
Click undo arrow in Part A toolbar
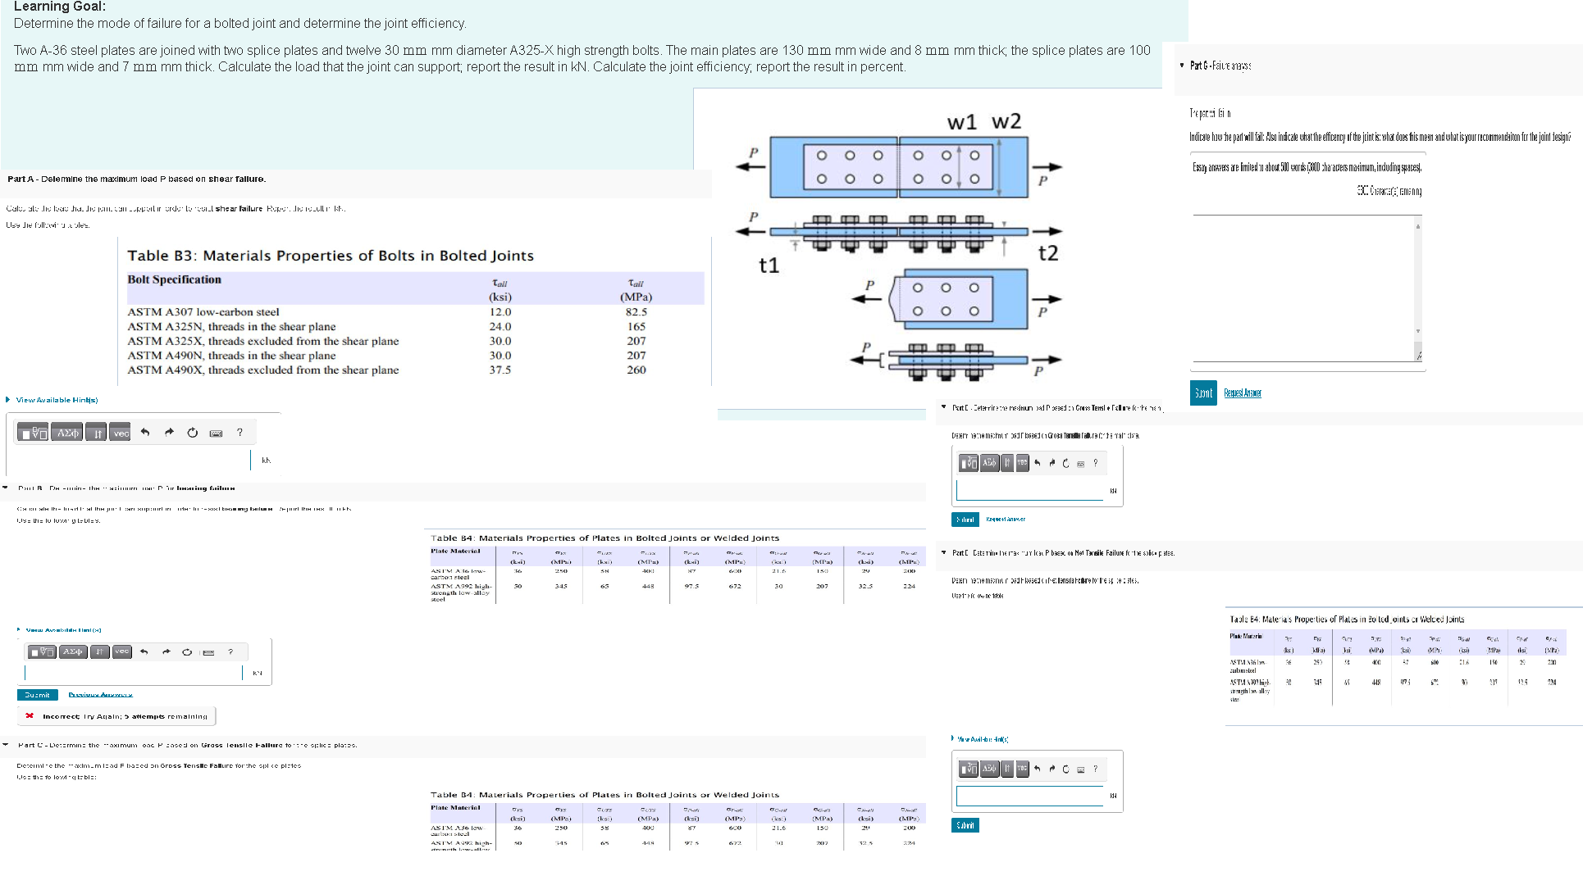[145, 433]
